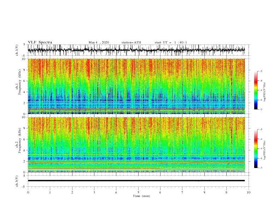
Task: Click the "2" kHz tick on ch.2 frequency axis
Action: (x=24, y=161)
